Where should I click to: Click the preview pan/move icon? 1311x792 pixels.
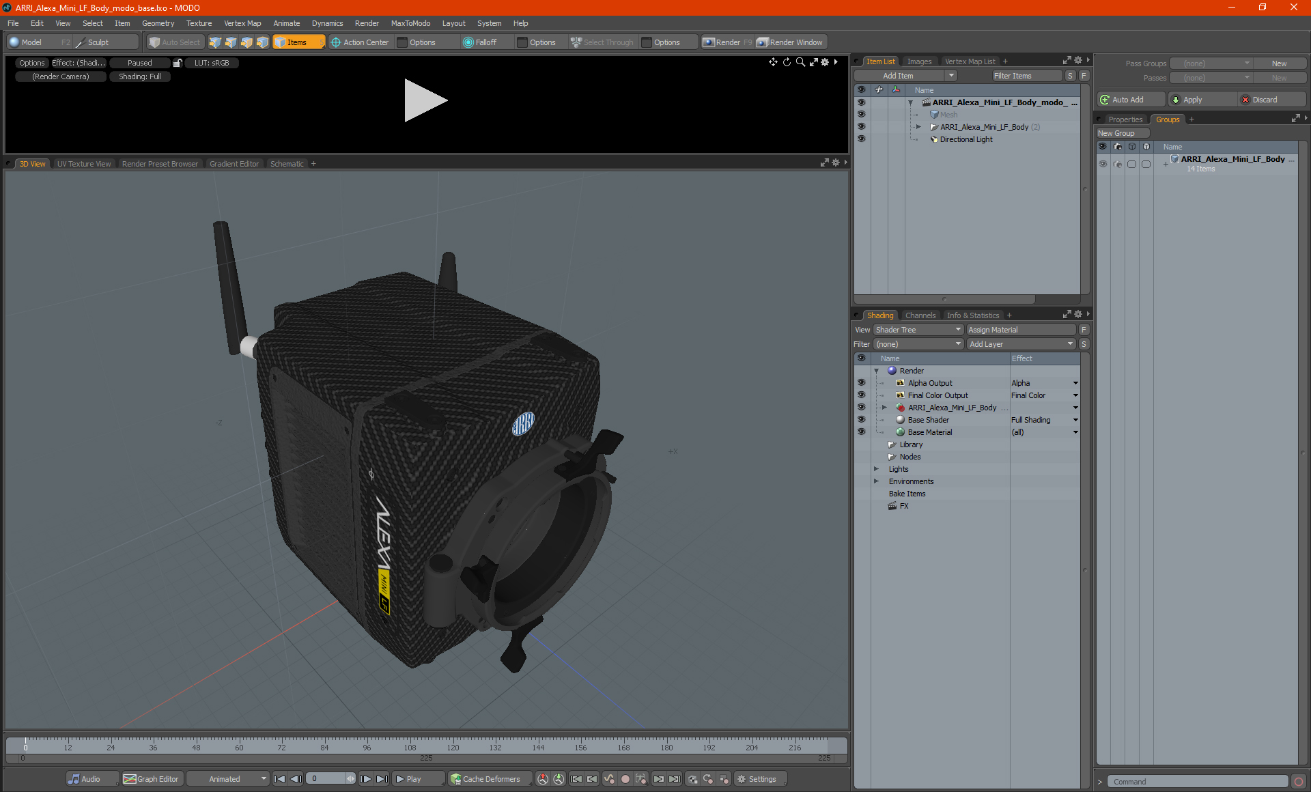(x=773, y=62)
